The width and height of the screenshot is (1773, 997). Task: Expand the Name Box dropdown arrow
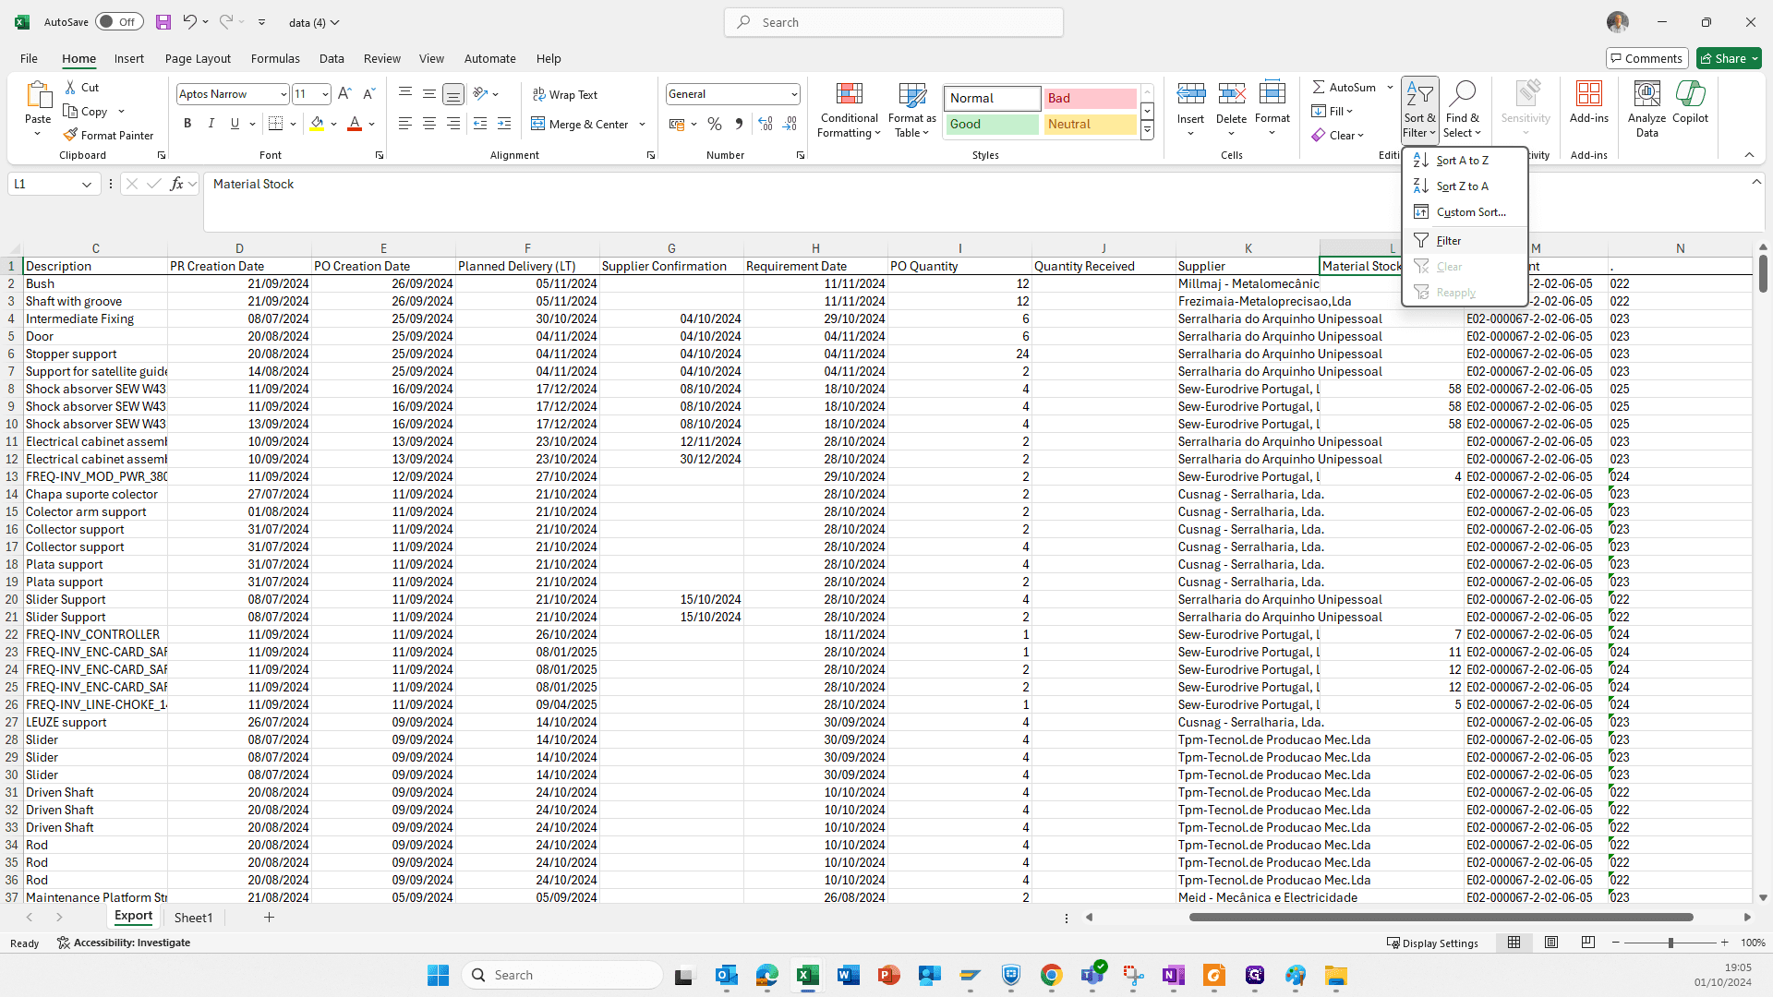[87, 185]
